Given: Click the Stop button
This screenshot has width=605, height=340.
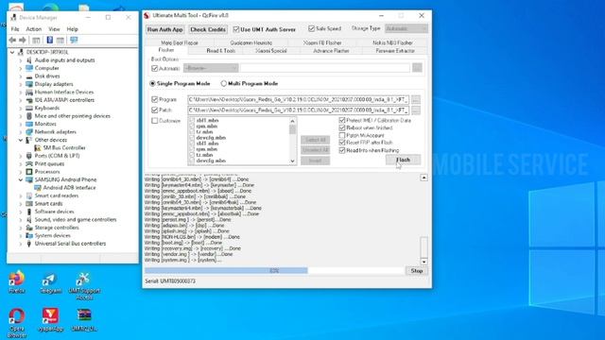Looking at the screenshot, I should [x=417, y=271].
